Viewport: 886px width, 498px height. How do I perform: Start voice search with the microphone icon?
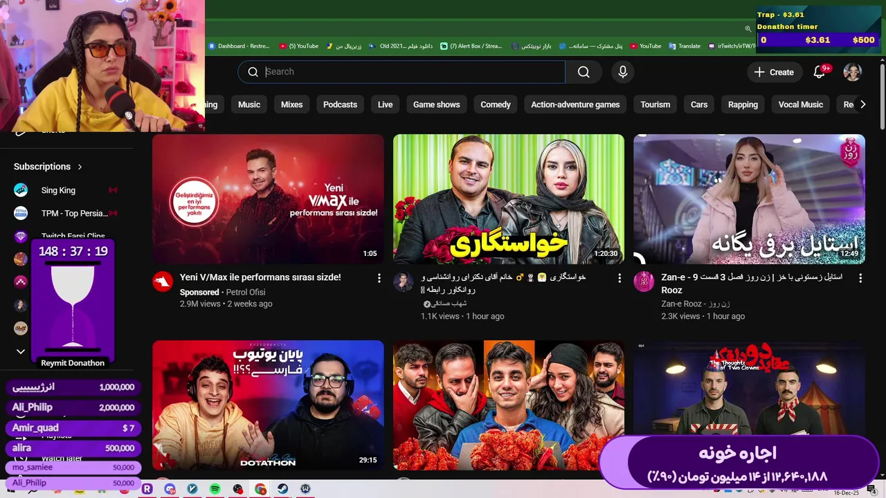[623, 72]
